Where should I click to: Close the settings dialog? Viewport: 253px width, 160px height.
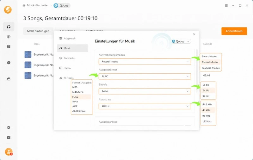click(x=194, y=34)
